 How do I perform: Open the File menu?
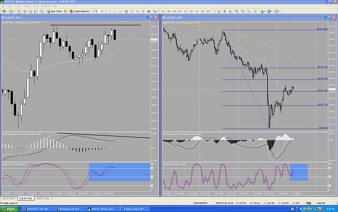(3, 7)
